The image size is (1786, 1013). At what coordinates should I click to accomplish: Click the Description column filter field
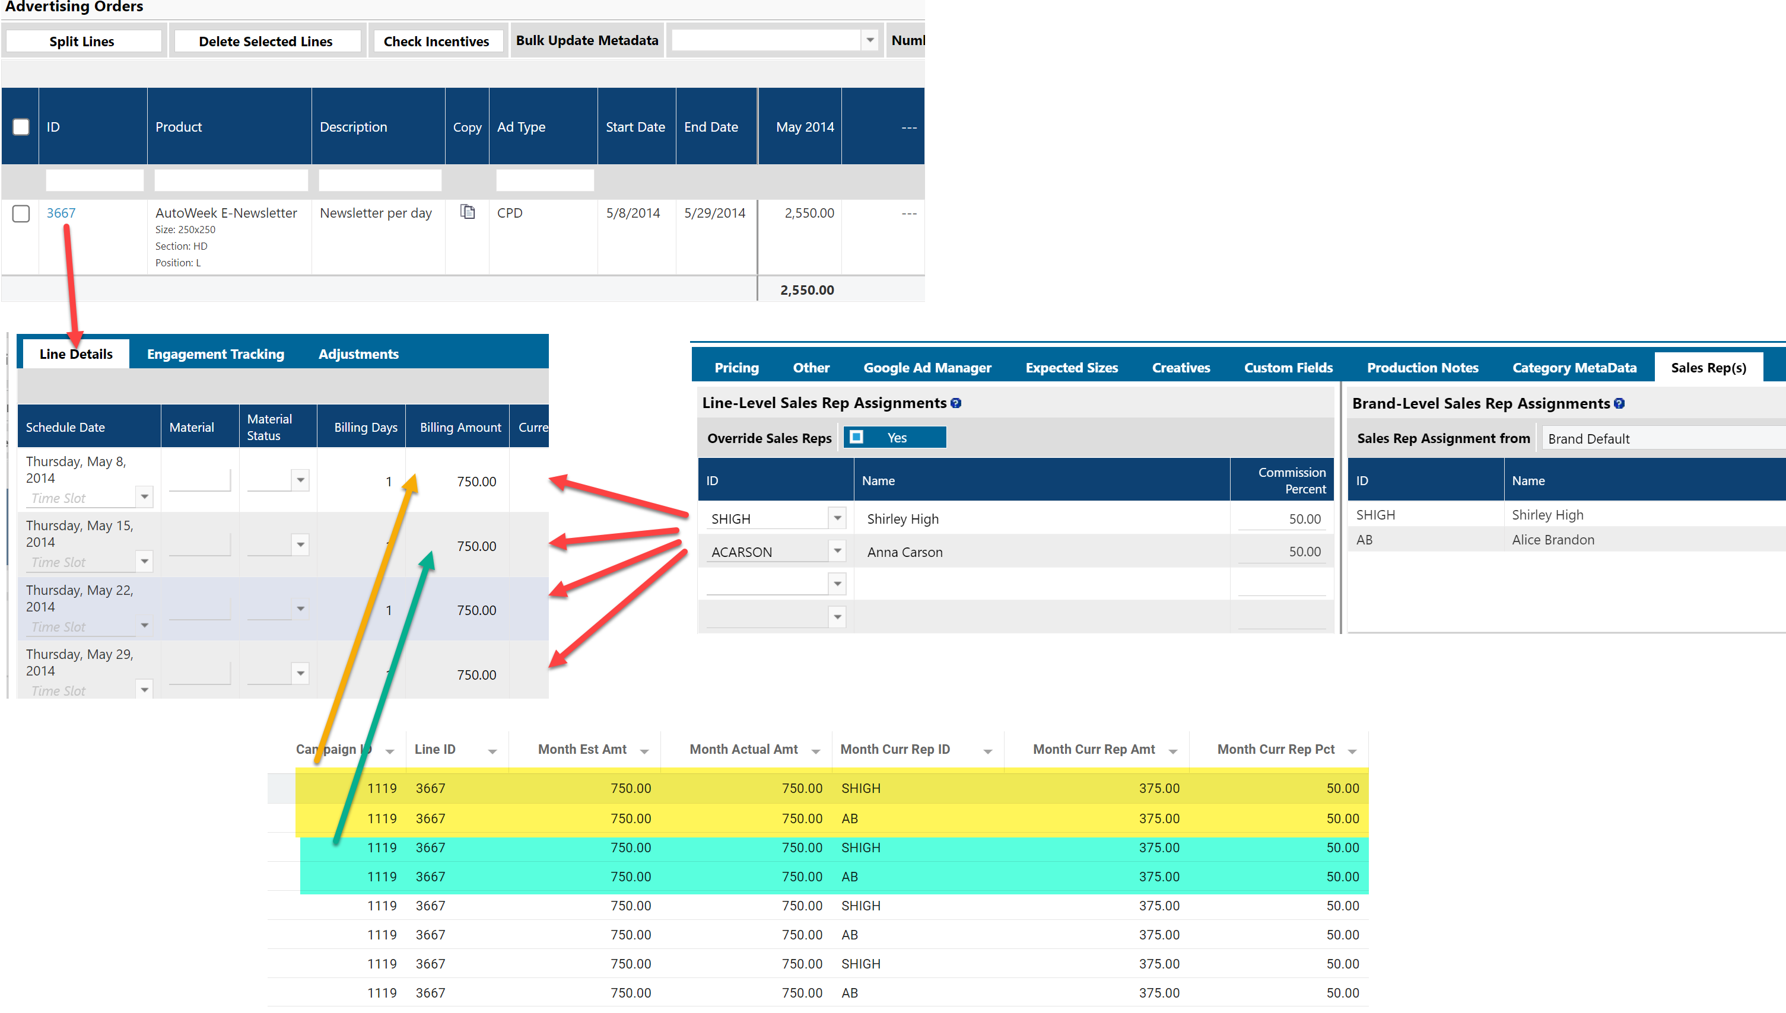click(x=380, y=180)
